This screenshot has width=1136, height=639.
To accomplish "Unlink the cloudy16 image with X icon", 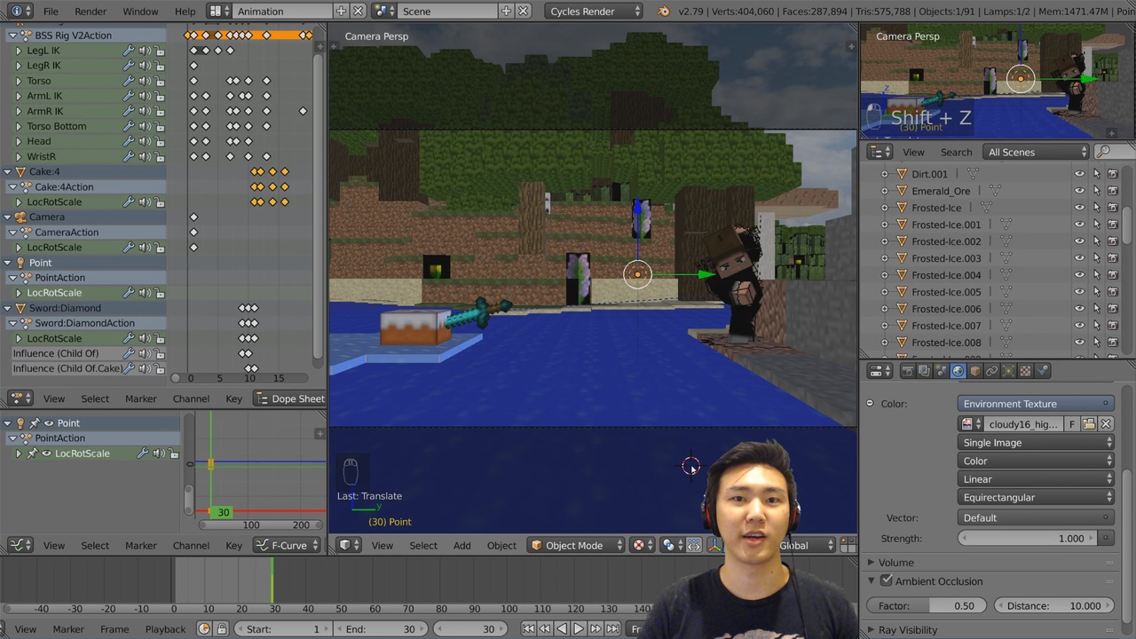I will pyautogui.click(x=1106, y=424).
